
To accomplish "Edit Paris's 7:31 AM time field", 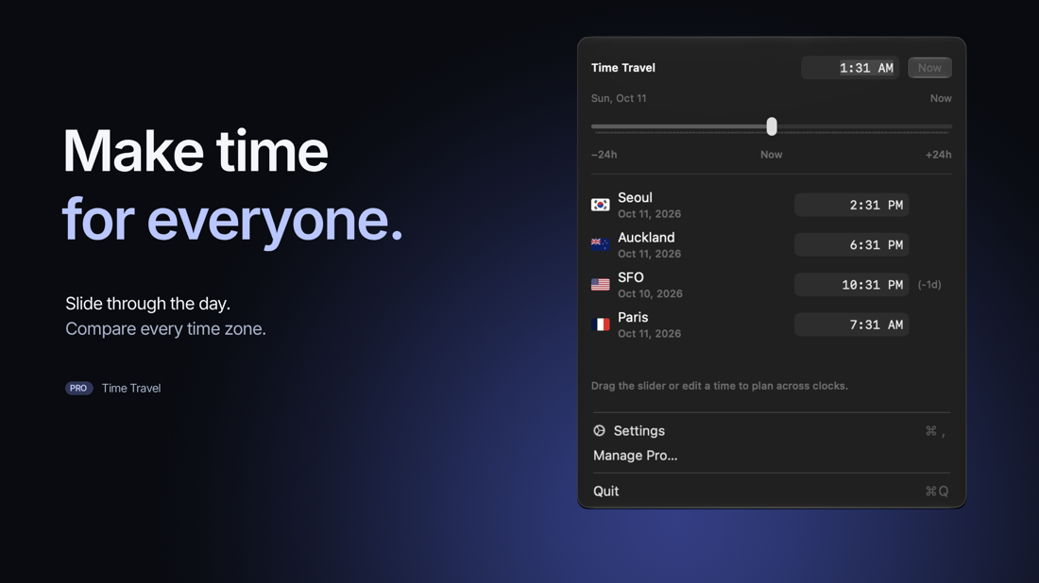I will (851, 325).
